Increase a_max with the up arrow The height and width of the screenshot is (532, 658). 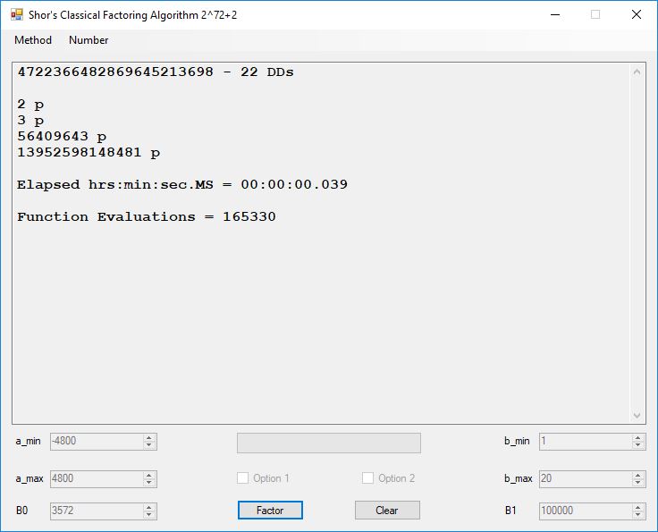click(x=149, y=475)
